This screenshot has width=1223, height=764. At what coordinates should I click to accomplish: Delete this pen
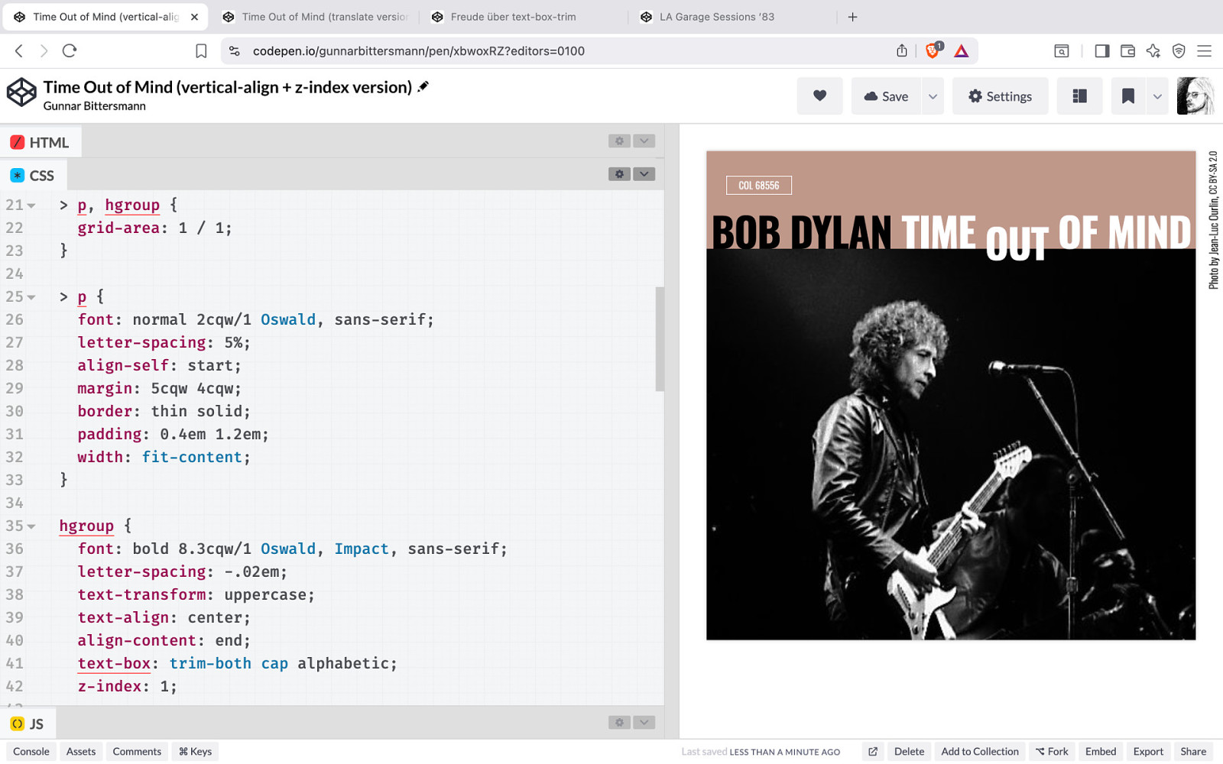909,751
